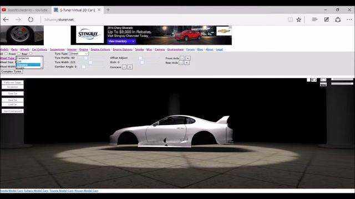Screen dimensions: 355x199
Task: Click the camera rotate icon in viewport
Action: coord(314,80)
